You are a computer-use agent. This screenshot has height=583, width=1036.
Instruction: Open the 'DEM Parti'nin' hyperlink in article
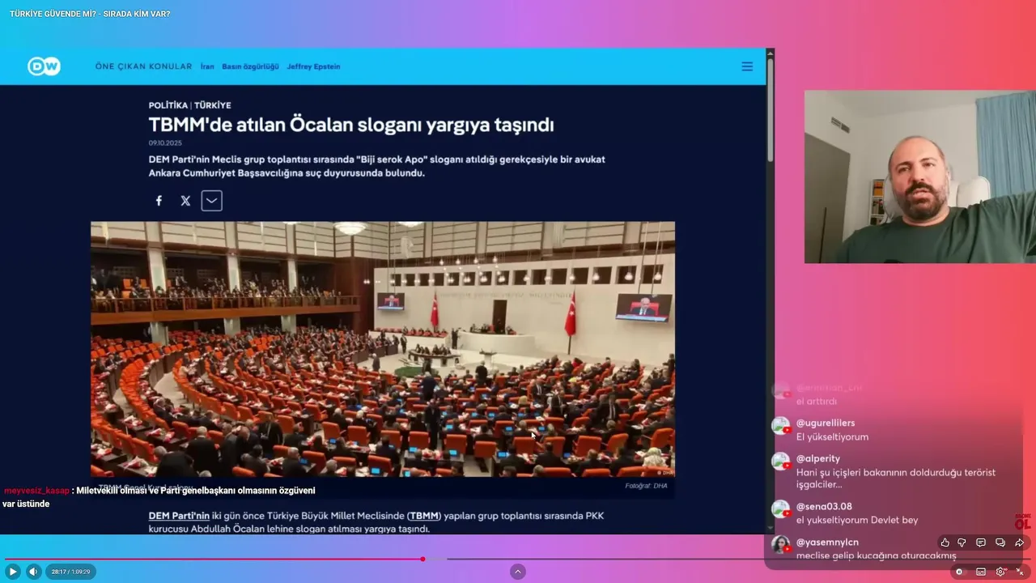pos(179,516)
